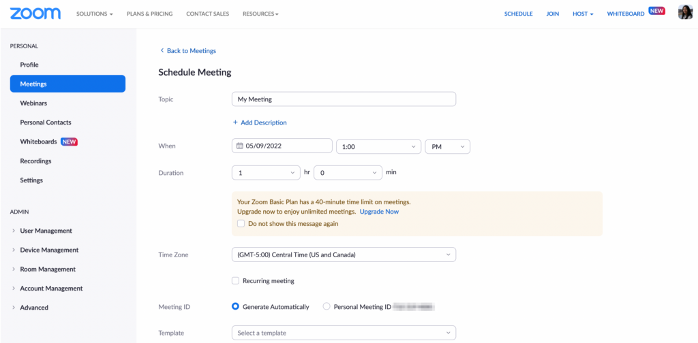Open the Solutions dropdown menu

[x=94, y=14]
